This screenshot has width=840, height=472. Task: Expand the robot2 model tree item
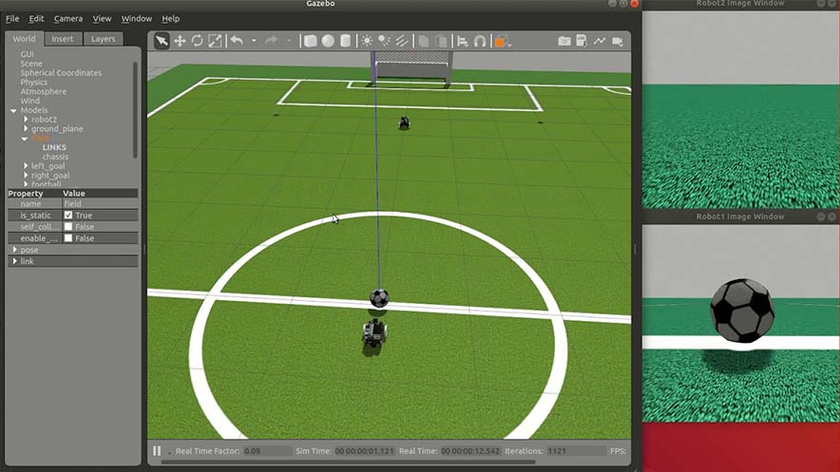click(x=26, y=120)
